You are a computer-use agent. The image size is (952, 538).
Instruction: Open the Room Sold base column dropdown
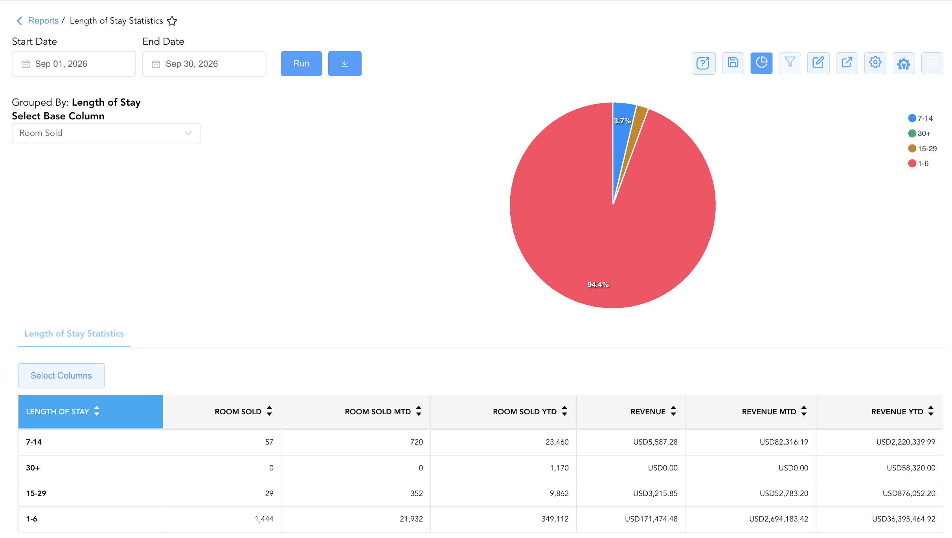pyautogui.click(x=106, y=133)
